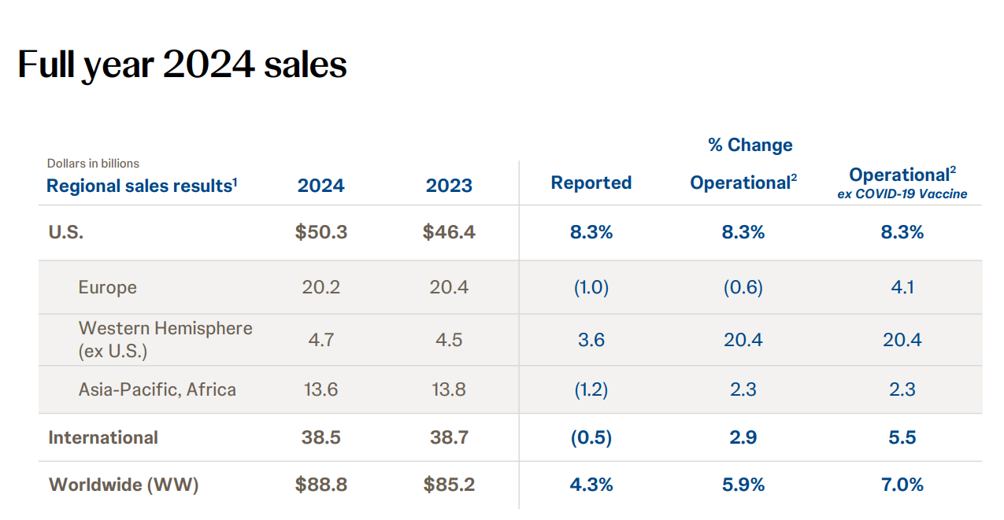This screenshot has width=1004, height=520.
Task: Select the International 2024 value 38.5
Action: point(320,437)
